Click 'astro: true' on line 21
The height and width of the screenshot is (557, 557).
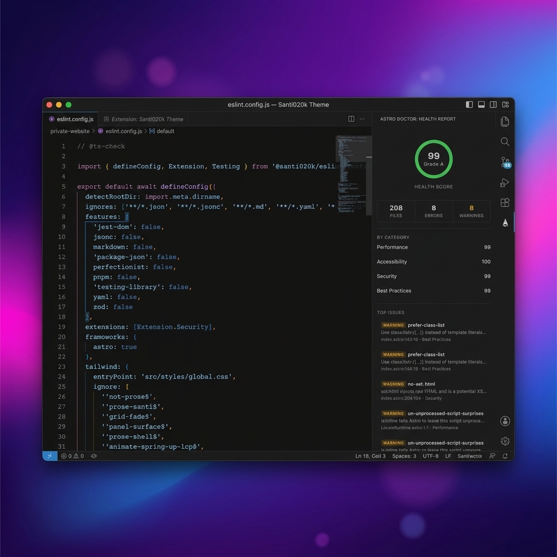[115, 346]
